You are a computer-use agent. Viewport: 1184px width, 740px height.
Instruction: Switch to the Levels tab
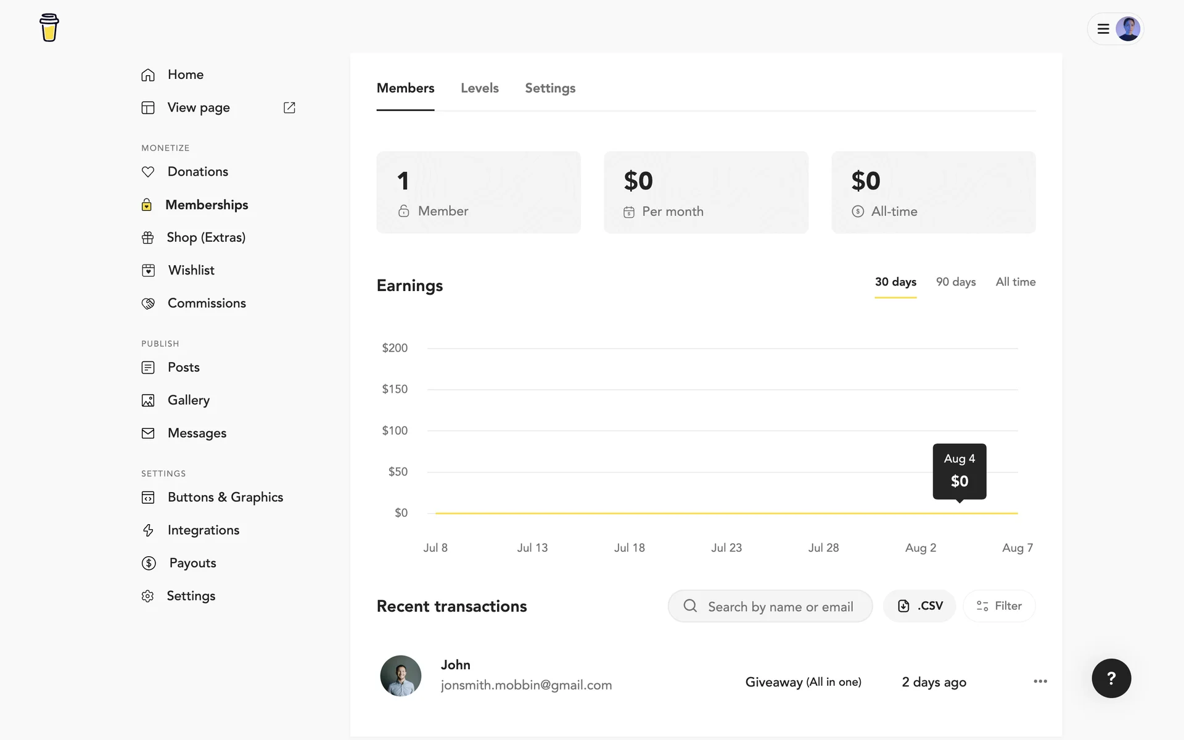click(x=479, y=88)
